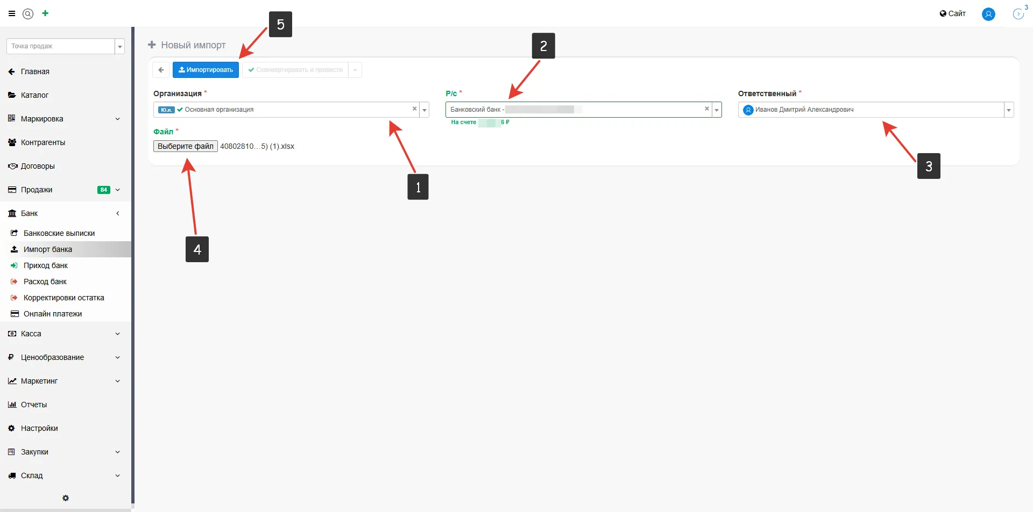Click the back arrow button
The width and height of the screenshot is (1033, 512).
pos(161,70)
